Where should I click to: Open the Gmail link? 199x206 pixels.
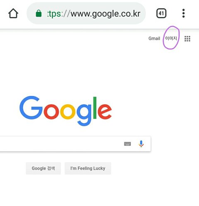[x=154, y=38]
